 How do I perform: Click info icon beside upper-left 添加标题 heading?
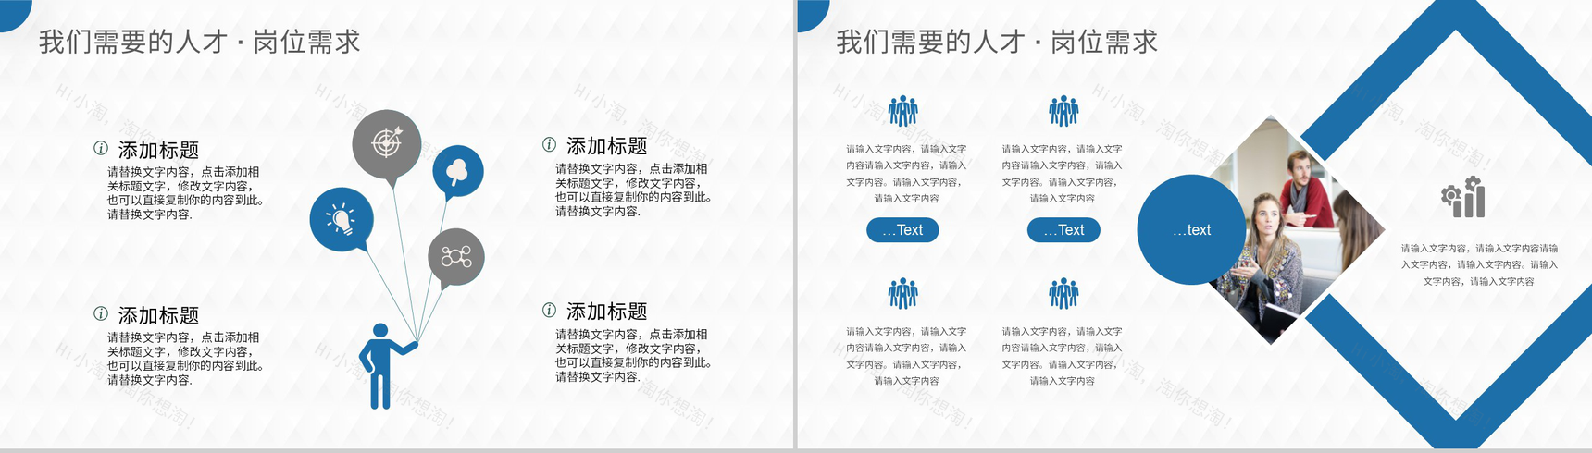point(101,148)
